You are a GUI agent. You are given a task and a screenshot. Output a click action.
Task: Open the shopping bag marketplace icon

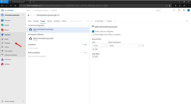(184, 10)
